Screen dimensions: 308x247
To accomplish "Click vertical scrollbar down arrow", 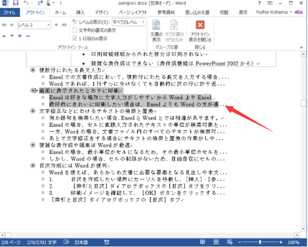I will 304,229.
